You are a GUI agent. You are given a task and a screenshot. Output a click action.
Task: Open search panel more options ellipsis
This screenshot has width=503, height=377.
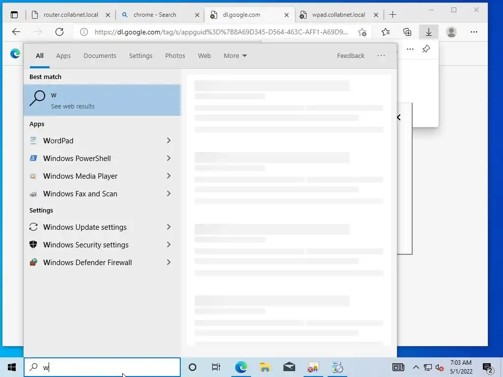[381, 55]
